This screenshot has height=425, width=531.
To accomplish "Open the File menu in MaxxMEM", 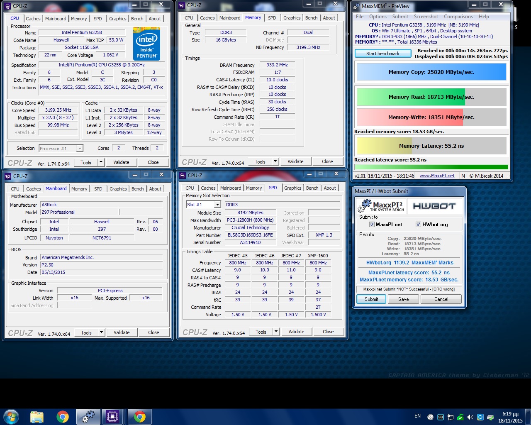I will point(360,17).
